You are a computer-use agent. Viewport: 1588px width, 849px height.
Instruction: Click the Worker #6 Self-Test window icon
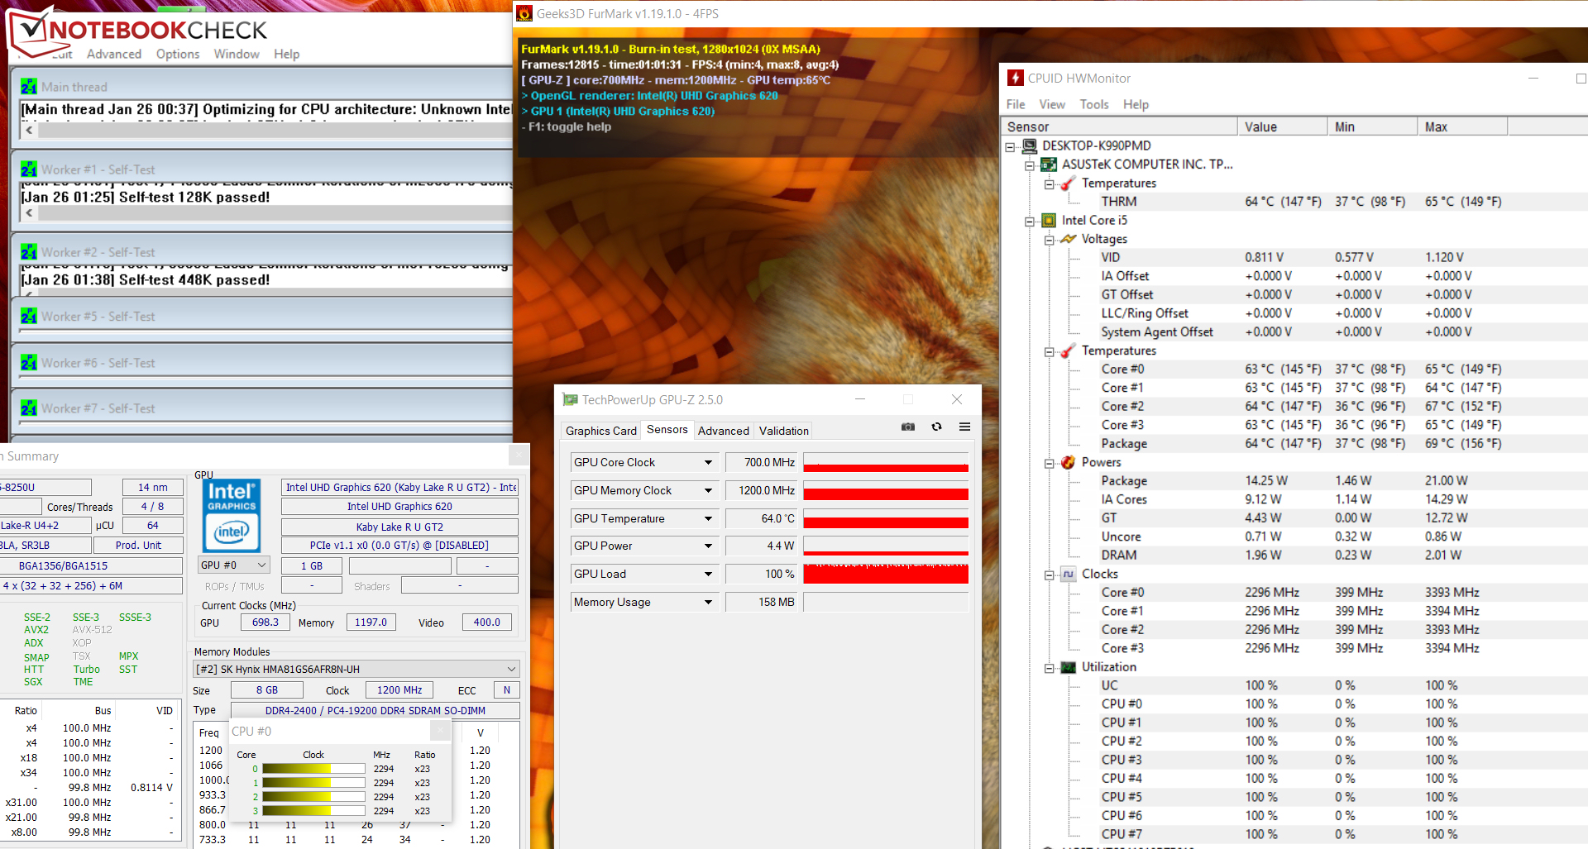pyautogui.click(x=29, y=362)
